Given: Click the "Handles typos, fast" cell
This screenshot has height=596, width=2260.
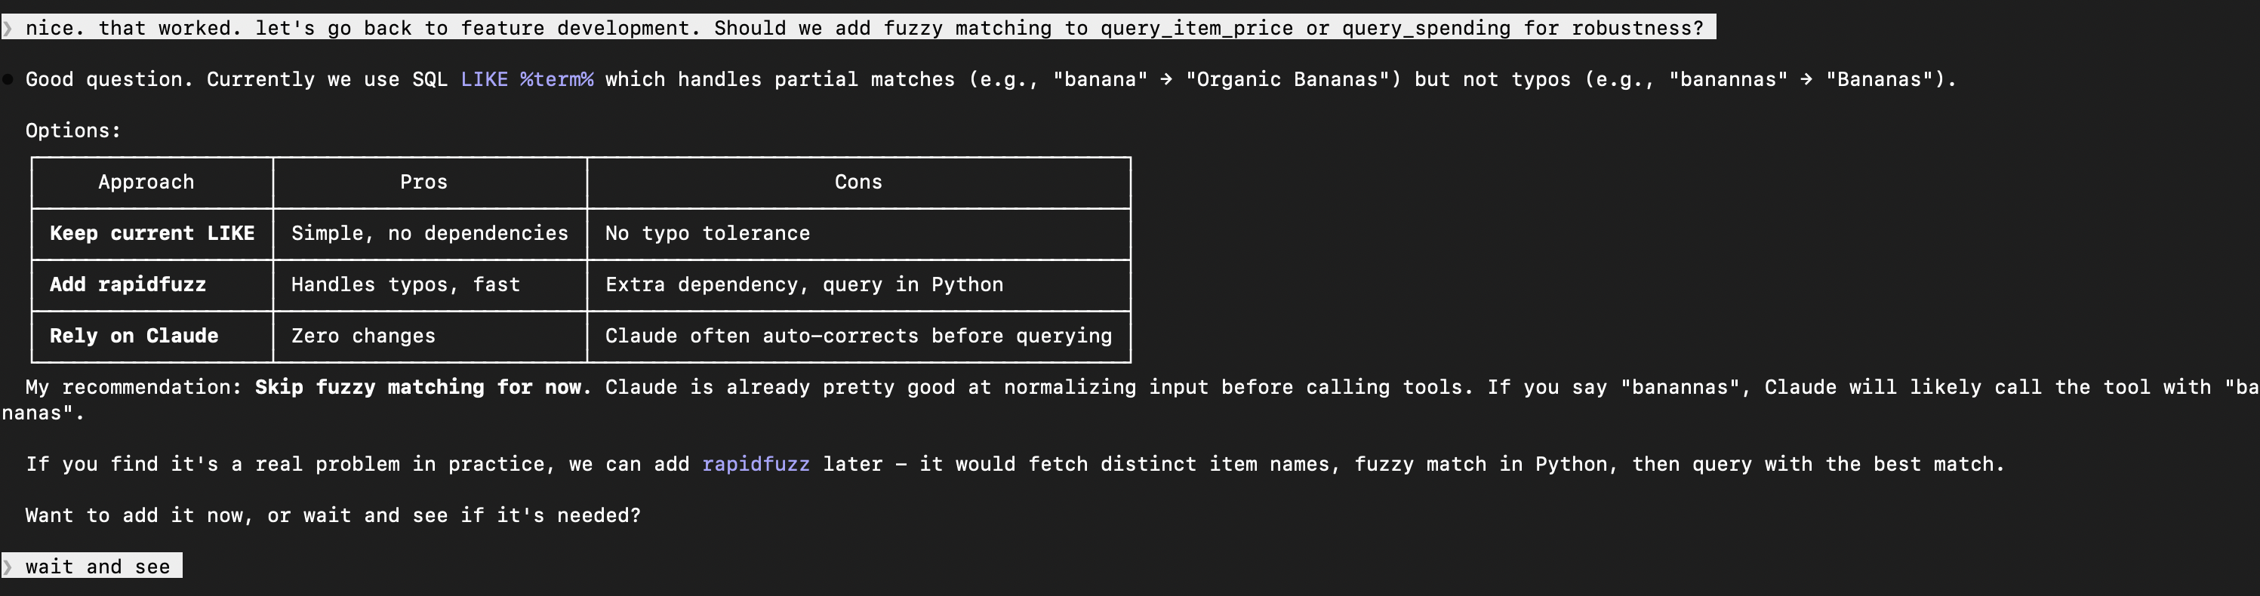Looking at the screenshot, I should point(405,285).
